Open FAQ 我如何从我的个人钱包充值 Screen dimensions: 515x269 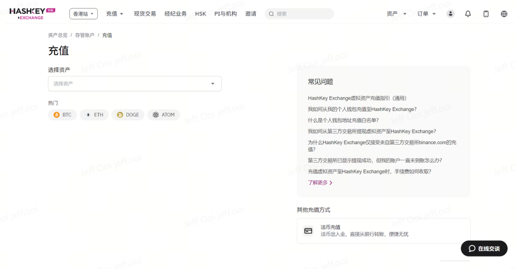pyautogui.click(x=362, y=109)
